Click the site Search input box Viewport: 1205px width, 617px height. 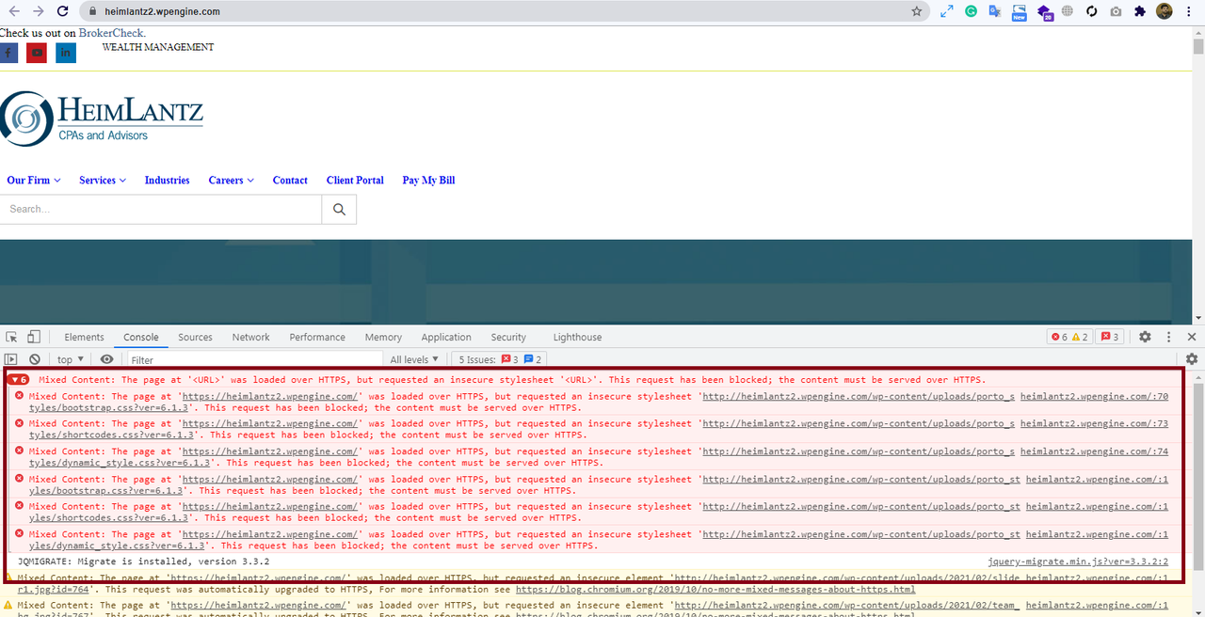click(161, 209)
